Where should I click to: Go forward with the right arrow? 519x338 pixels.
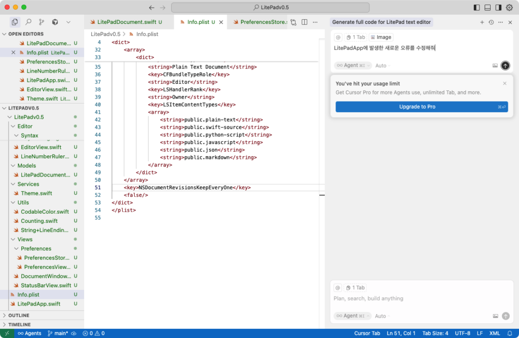click(x=163, y=7)
